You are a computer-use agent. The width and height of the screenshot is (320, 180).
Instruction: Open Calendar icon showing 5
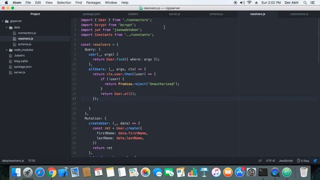pos(98,172)
